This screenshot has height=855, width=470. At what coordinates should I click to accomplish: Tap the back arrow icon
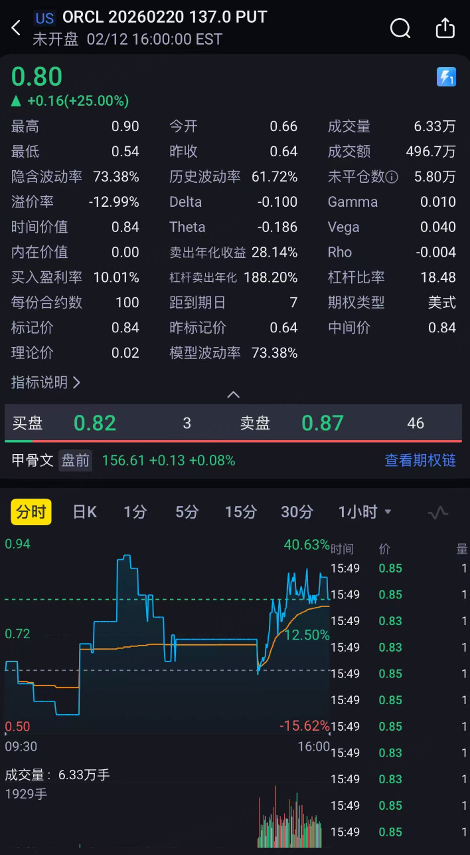coord(17,28)
